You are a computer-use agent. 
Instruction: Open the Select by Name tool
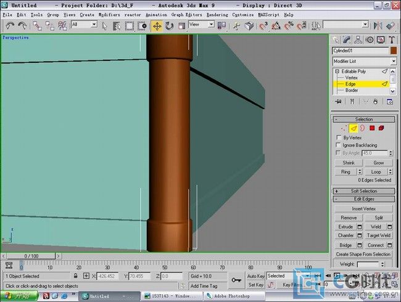click(x=117, y=26)
